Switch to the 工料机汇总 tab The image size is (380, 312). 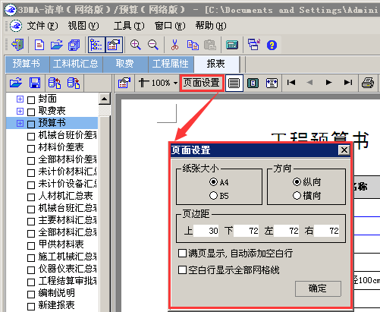click(x=76, y=64)
